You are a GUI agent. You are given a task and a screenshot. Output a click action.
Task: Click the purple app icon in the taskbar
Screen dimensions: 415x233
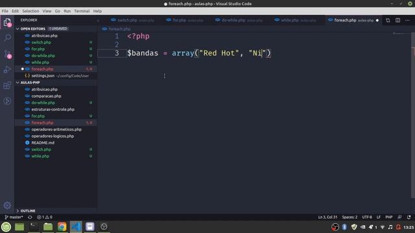(90, 227)
